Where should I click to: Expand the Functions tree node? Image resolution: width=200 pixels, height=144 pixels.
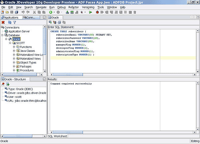[x=14, y=47]
